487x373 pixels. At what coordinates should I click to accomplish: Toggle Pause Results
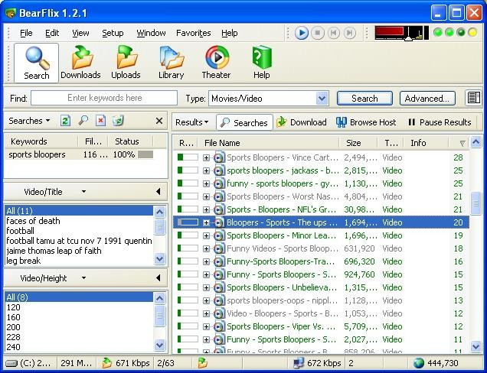(x=440, y=122)
